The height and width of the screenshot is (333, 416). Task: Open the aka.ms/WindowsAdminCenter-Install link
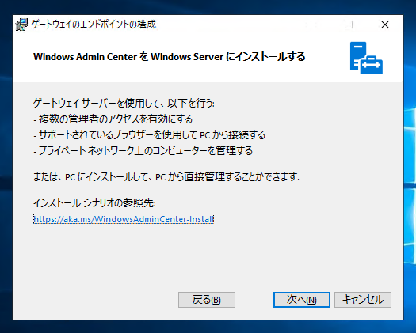click(x=124, y=219)
